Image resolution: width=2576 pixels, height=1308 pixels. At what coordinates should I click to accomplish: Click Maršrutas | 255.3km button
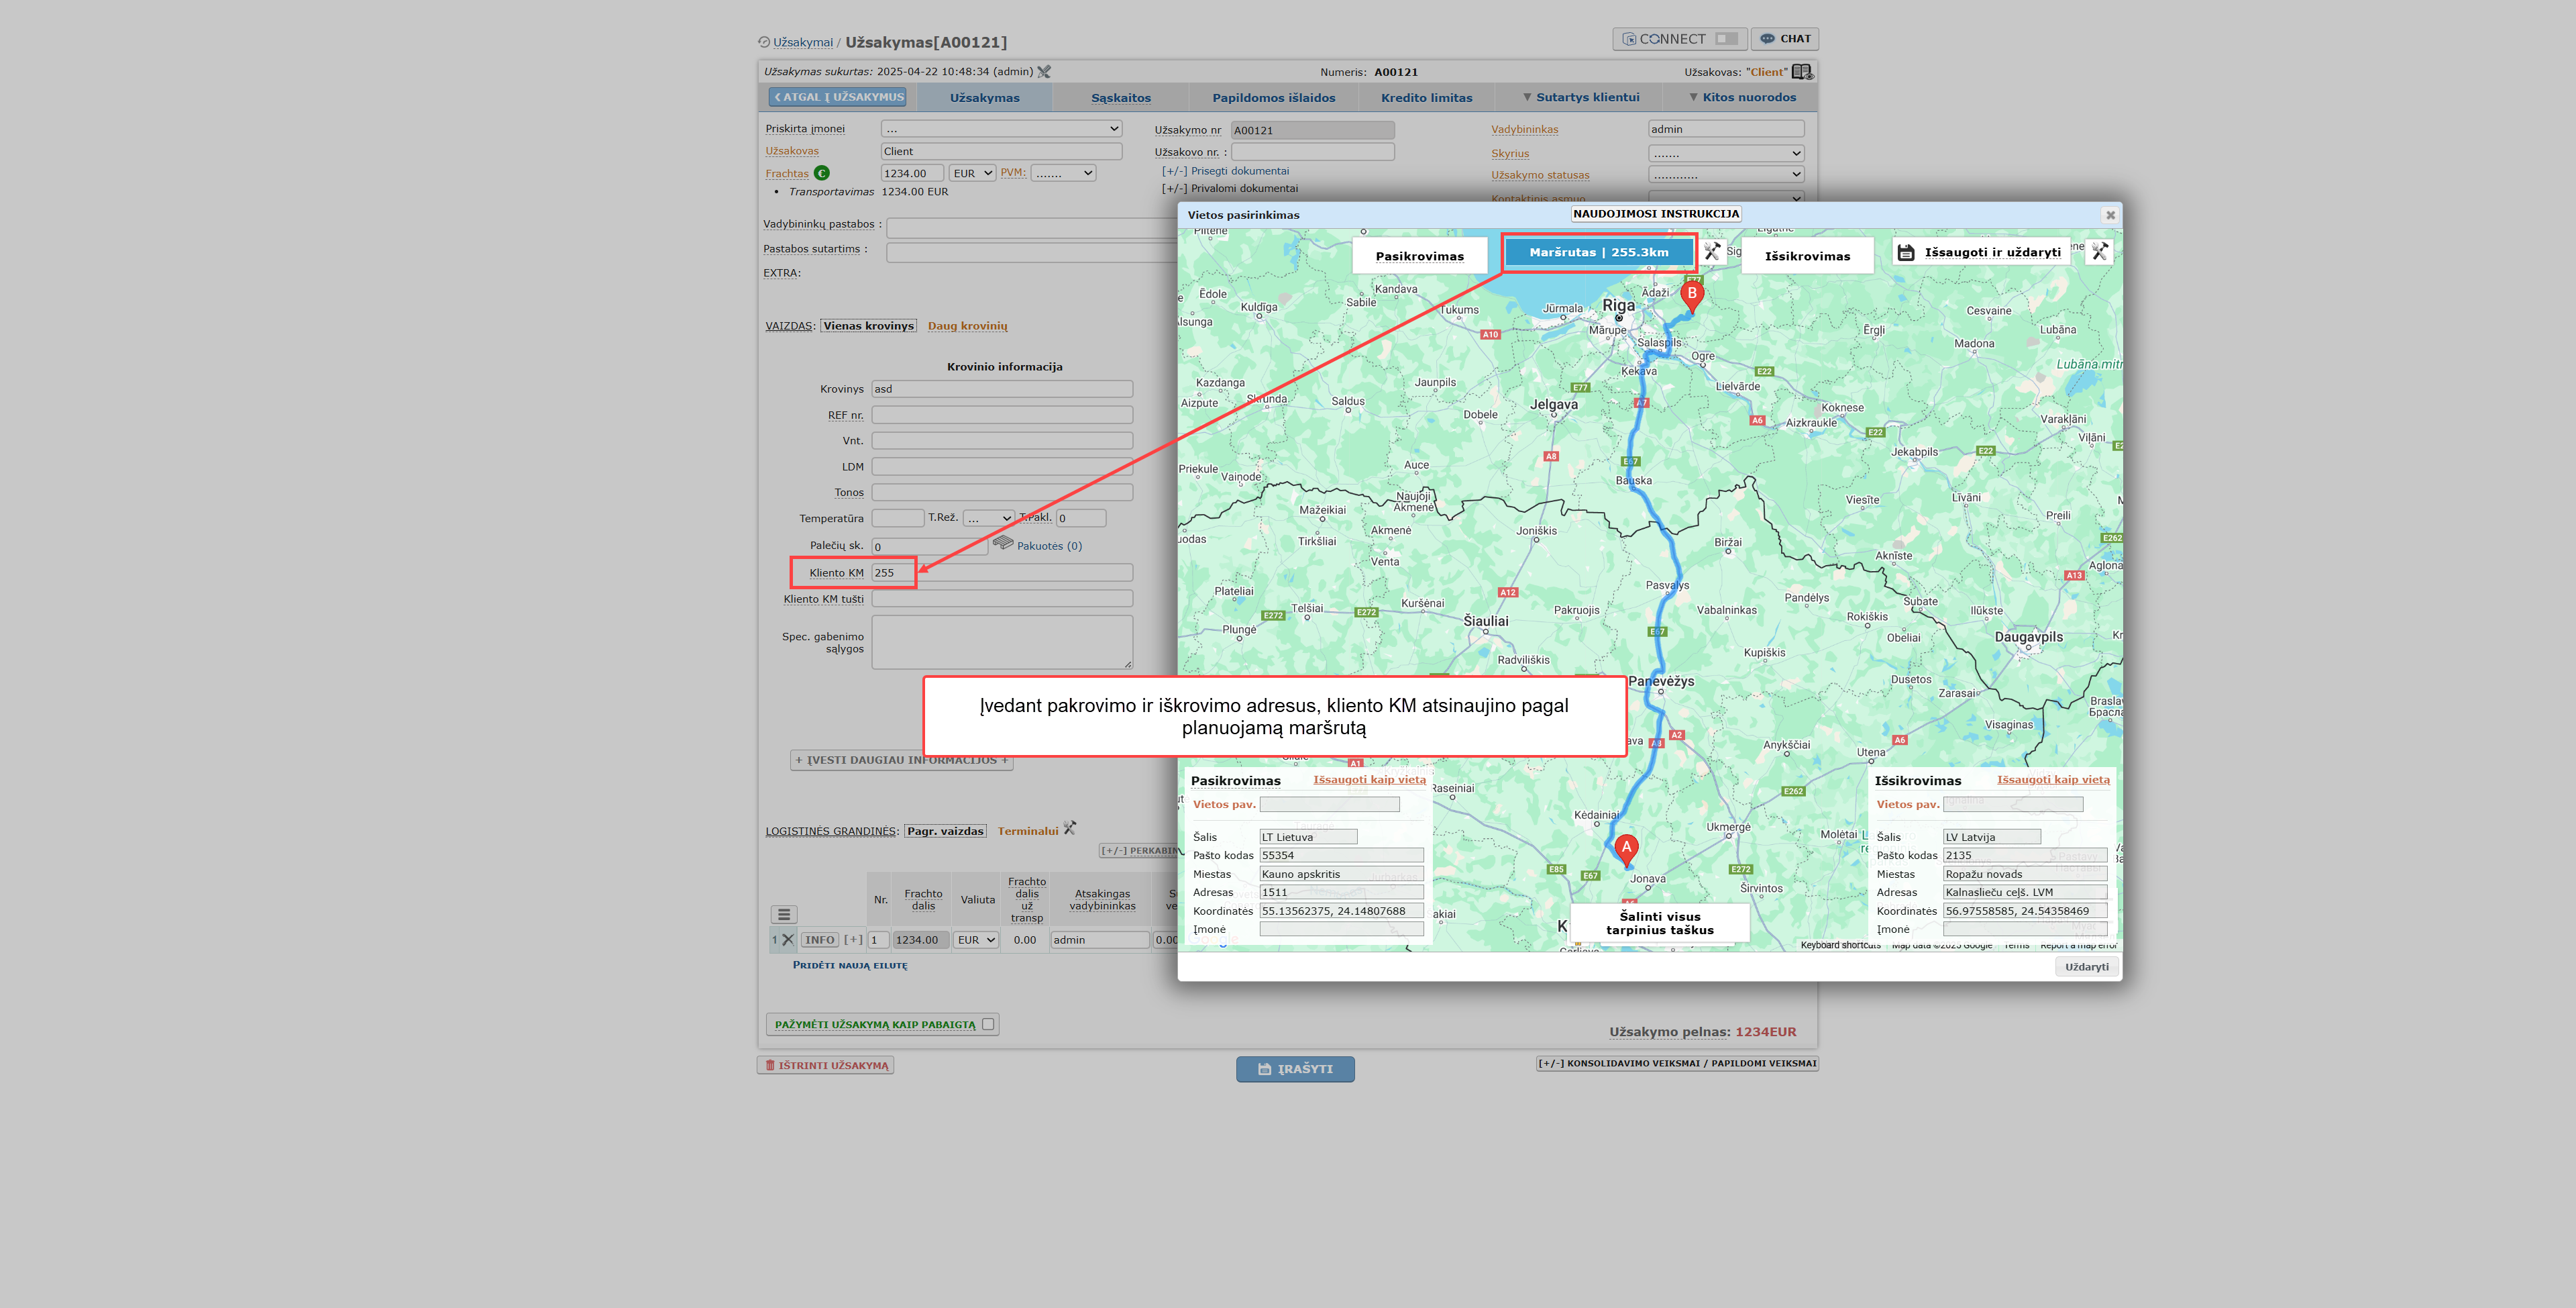[1598, 252]
